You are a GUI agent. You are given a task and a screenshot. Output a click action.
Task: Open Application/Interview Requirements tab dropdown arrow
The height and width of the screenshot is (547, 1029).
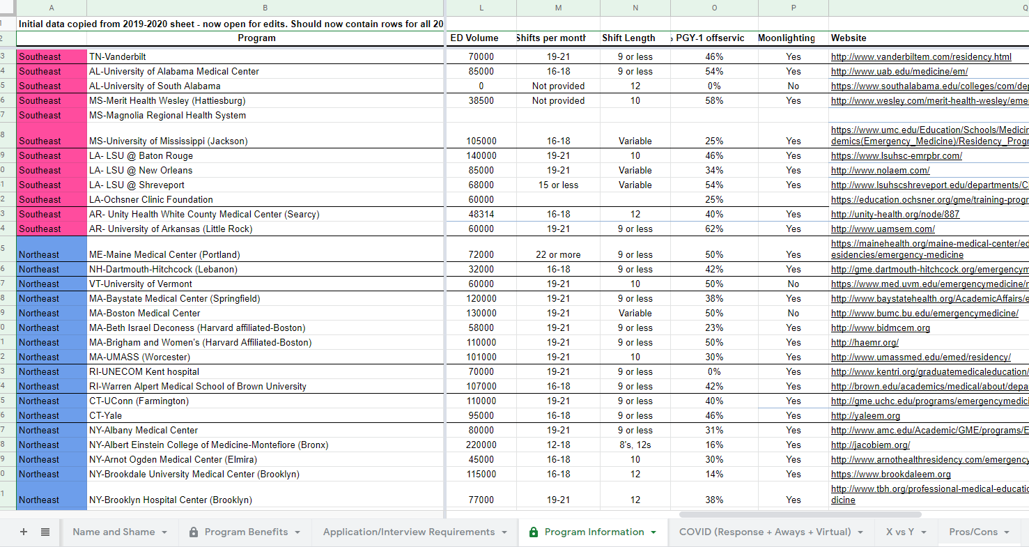pos(504,532)
